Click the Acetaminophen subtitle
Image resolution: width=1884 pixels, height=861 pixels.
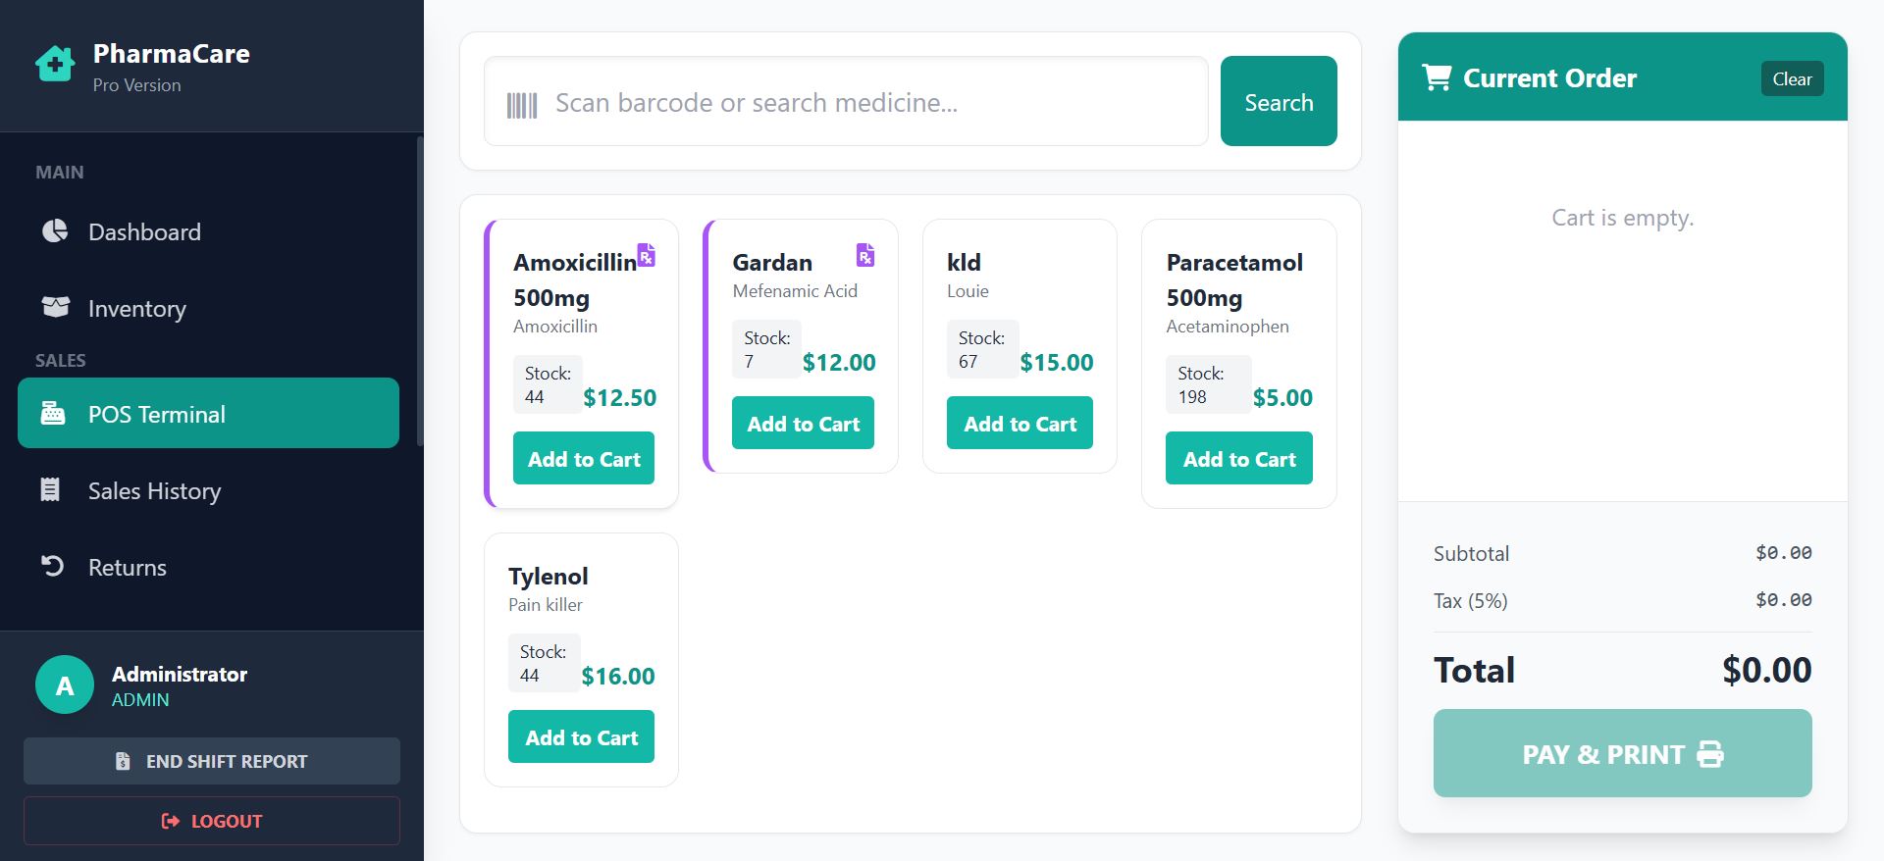(x=1228, y=327)
